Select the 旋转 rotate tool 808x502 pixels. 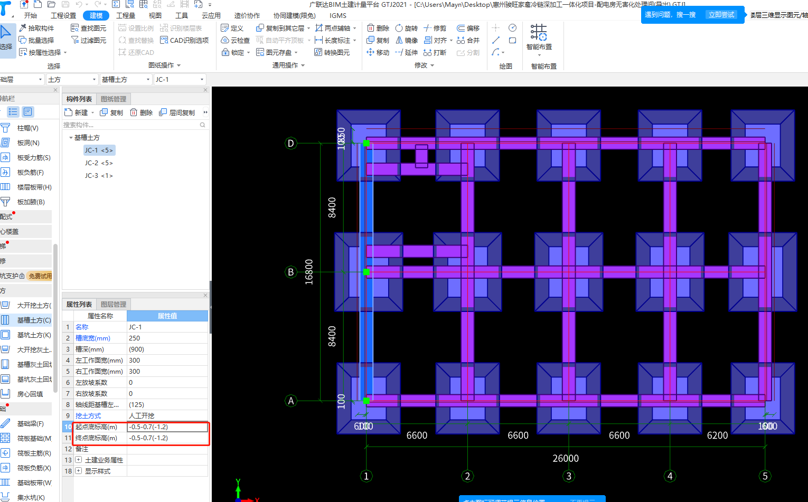[406, 28]
